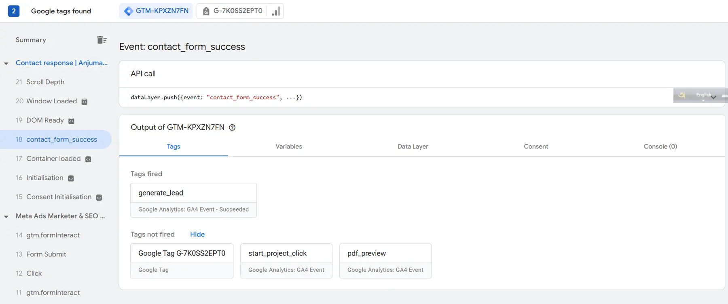Click the dataLayer.push API call code line

click(x=216, y=97)
